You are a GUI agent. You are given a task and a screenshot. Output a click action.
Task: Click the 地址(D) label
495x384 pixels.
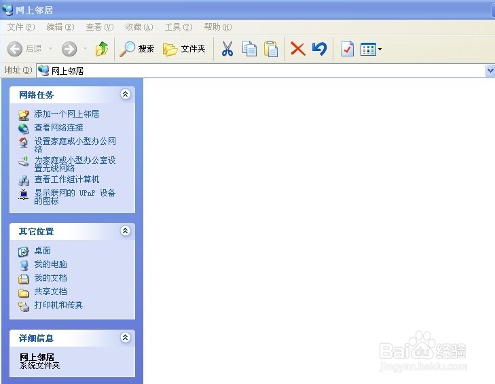pyautogui.click(x=18, y=70)
